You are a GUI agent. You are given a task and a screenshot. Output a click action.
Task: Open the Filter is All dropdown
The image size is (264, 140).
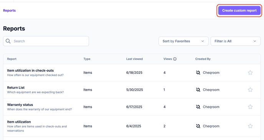pyautogui.click(x=236, y=41)
